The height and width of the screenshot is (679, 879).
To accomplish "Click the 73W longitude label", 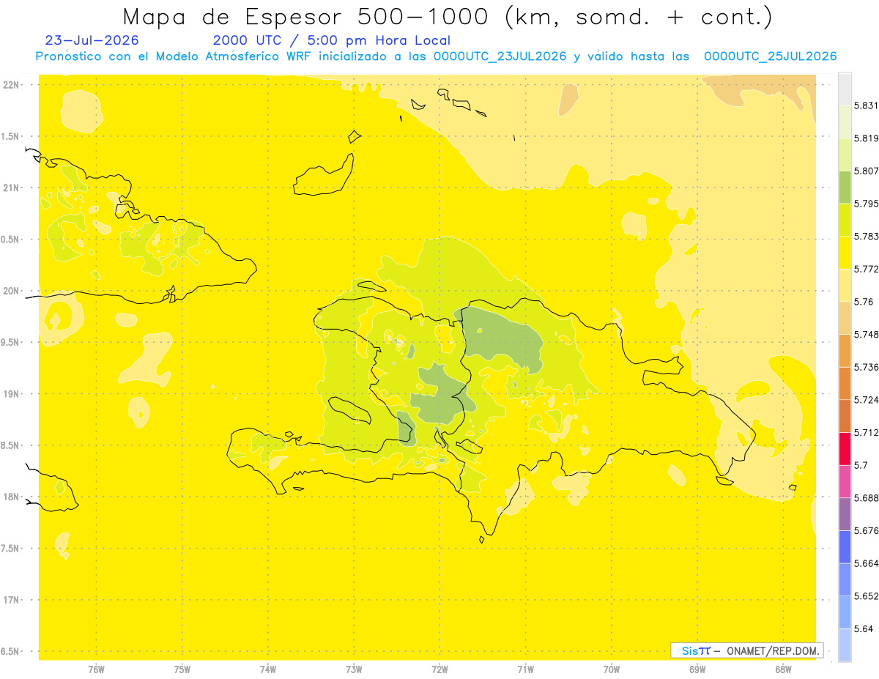I will coord(354,669).
